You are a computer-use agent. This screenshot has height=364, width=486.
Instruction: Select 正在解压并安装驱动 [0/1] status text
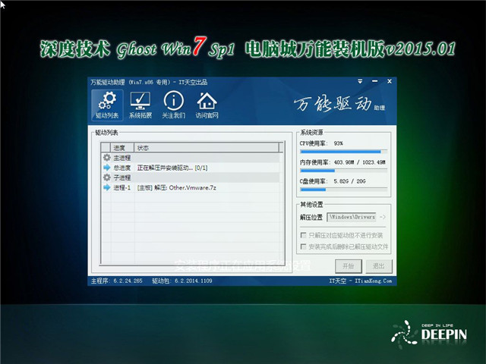(x=172, y=168)
